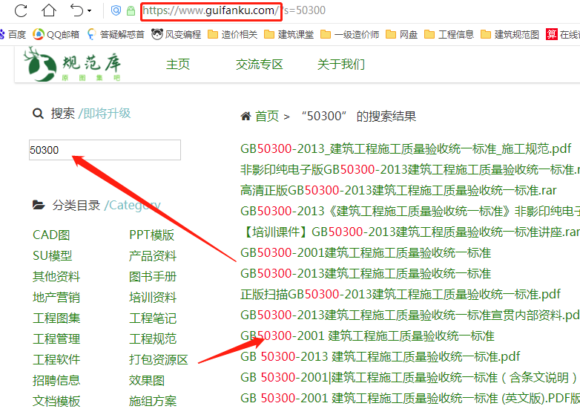580x409 pixels.
Task: Open dropdown arrow next to back button
Action: tap(90, 12)
